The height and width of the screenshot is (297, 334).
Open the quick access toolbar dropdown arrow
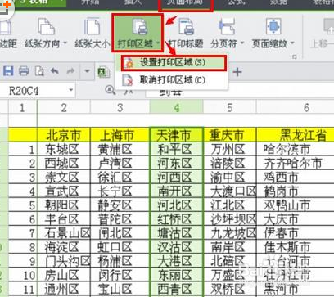coord(87,71)
